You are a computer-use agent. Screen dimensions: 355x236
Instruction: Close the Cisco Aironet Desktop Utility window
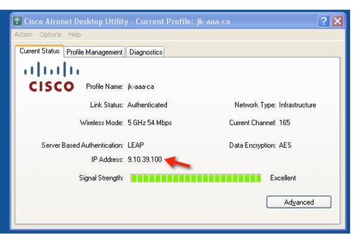click(337, 21)
